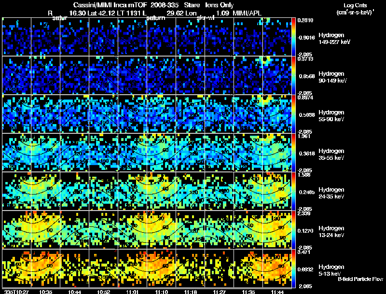Viewport: 386px width, 294px height.
Task: Click the 0.8974 colorbar maximum value
Action: click(x=305, y=98)
